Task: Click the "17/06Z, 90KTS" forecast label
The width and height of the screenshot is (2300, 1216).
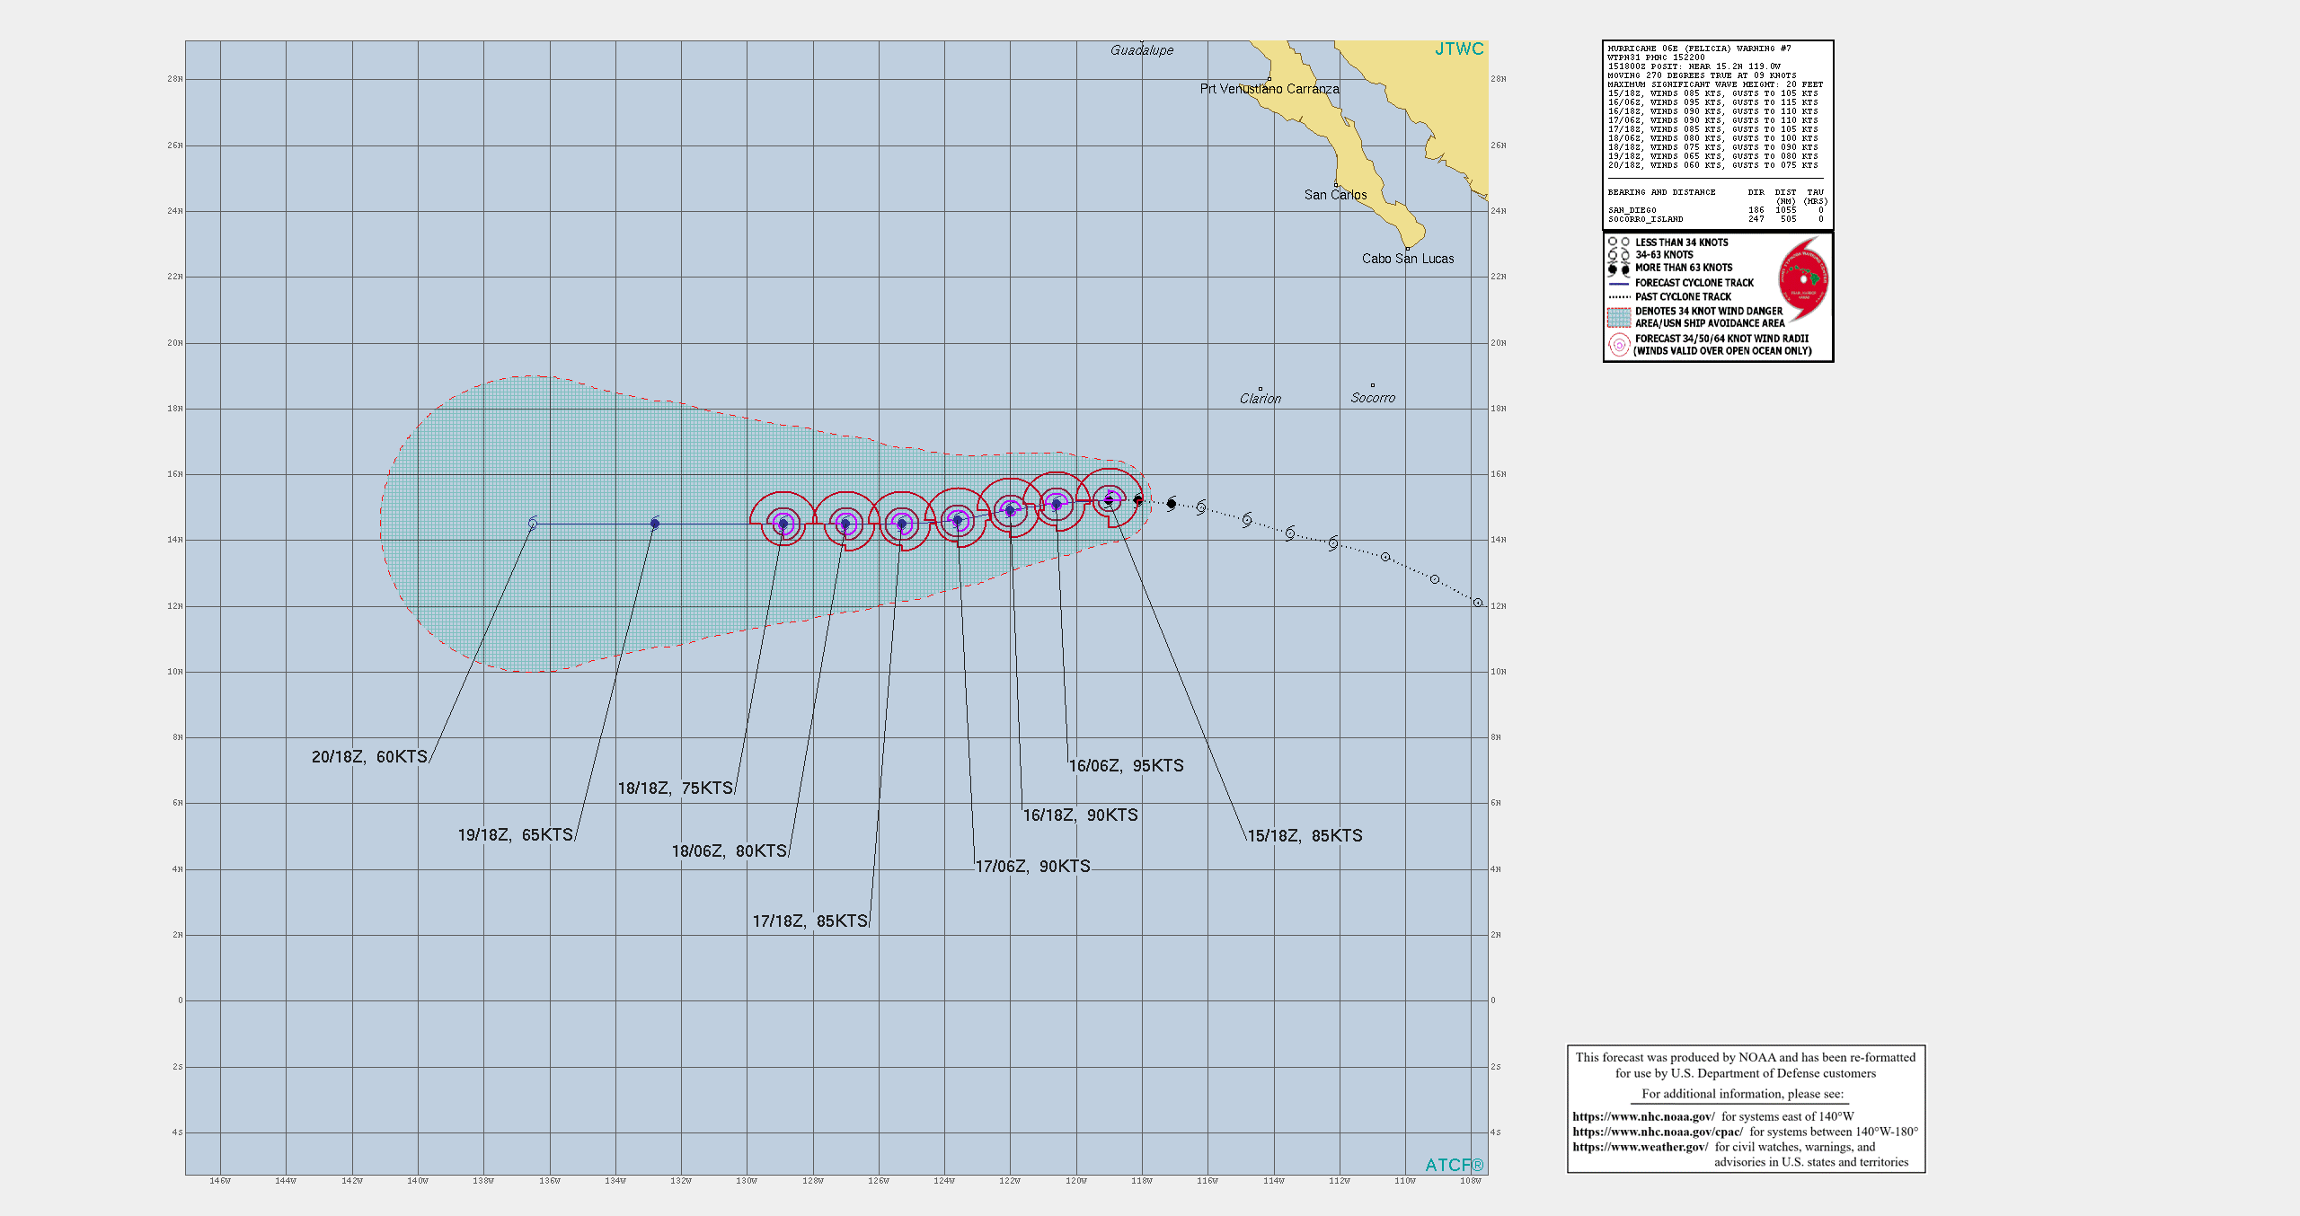Action: pos(1033,867)
